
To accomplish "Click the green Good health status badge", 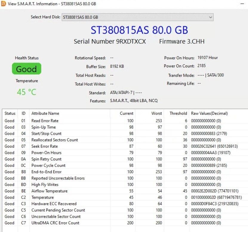I will point(27,69).
